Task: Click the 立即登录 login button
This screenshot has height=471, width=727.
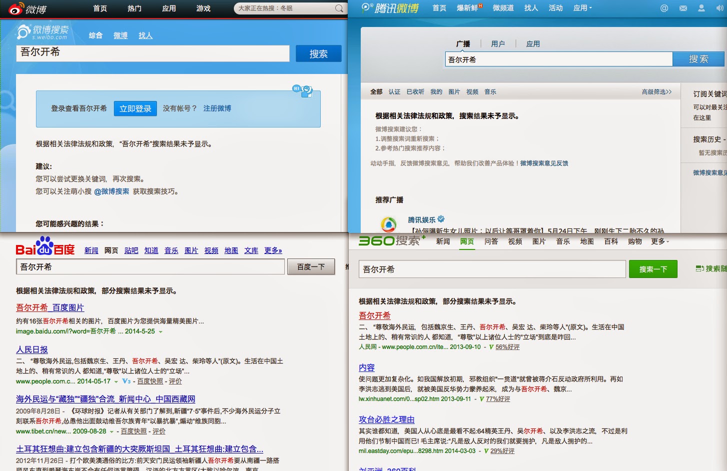Action: pyautogui.click(x=135, y=108)
